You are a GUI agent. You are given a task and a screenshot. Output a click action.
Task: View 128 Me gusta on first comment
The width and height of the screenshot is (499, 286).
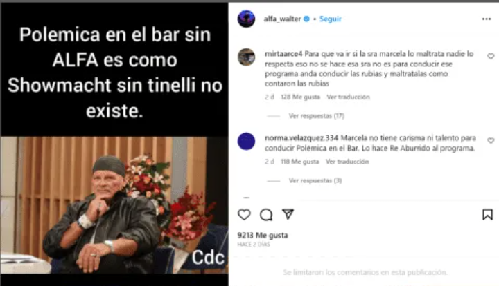[x=300, y=97]
